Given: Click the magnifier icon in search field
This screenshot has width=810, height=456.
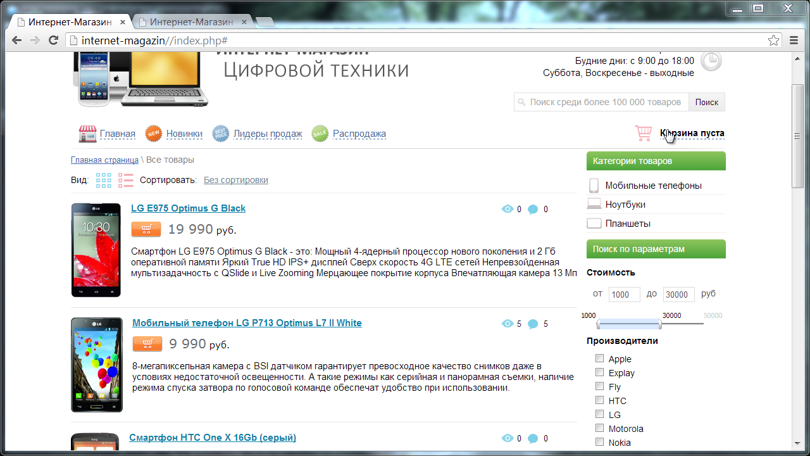Looking at the screenshot, I should 521,102.
